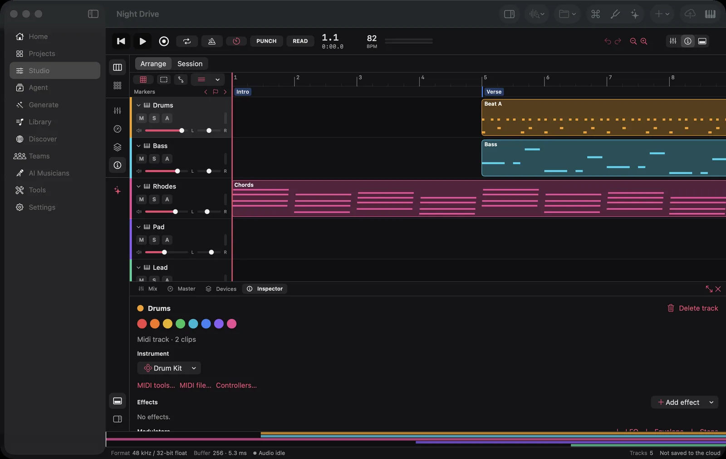726x459 pixels.
Task: Open the Controllers... link
Action: (236, 386)
